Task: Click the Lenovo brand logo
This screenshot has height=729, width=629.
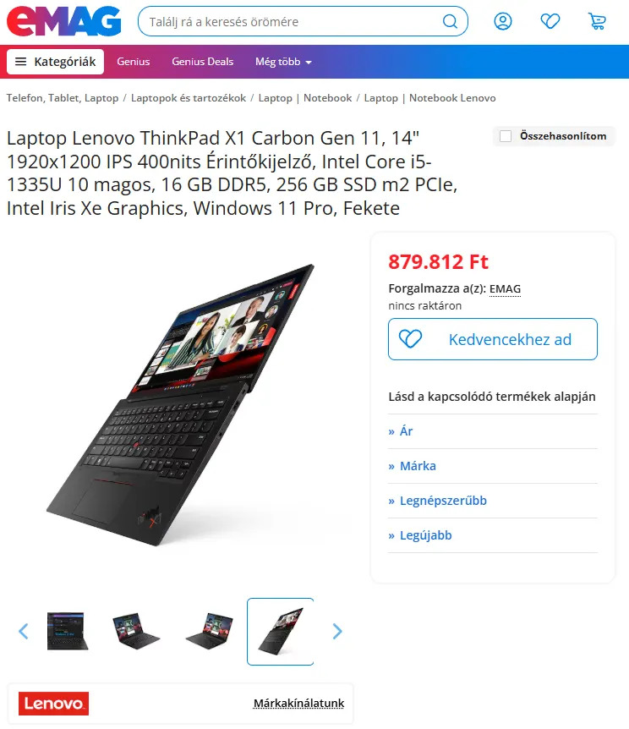Action: (x=53, y=704)
